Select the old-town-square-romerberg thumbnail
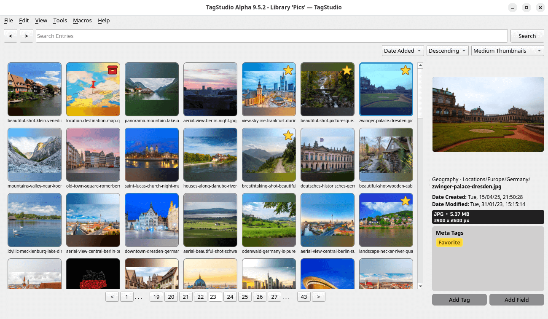 tap(93, 155)
